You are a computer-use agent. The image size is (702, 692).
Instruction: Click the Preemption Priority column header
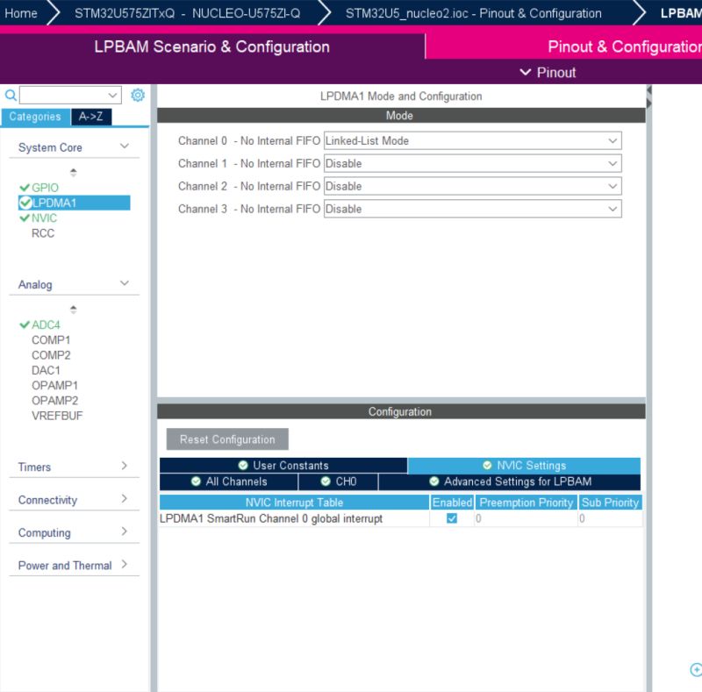click(x=526, y=503)
